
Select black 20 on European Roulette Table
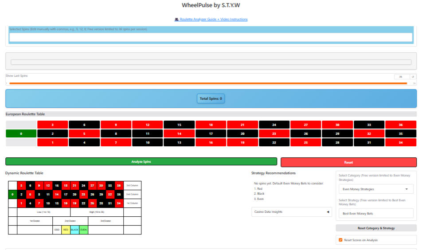click(242, 134)
